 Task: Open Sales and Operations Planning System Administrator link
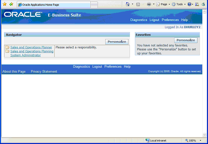pos(32,53)
